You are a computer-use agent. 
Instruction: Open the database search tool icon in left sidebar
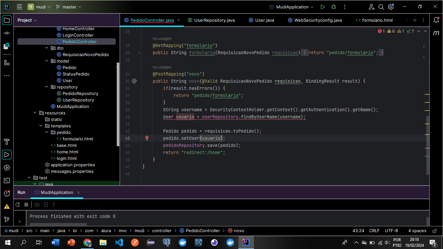pos(7,46)
